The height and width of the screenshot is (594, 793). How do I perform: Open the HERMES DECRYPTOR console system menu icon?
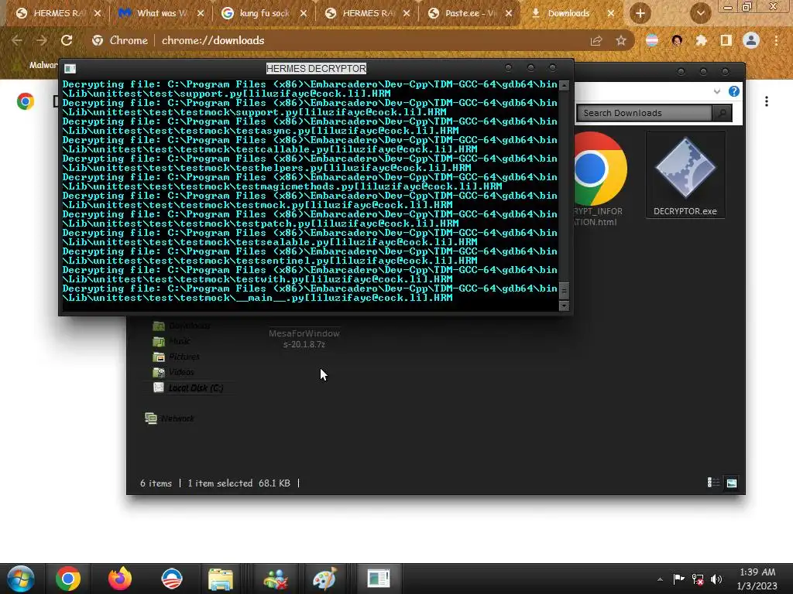pyautogui.click(x=70, y=68)
